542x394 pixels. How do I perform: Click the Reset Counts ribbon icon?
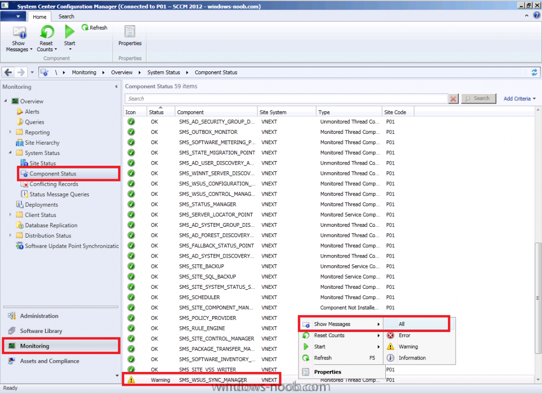[47, 32]
